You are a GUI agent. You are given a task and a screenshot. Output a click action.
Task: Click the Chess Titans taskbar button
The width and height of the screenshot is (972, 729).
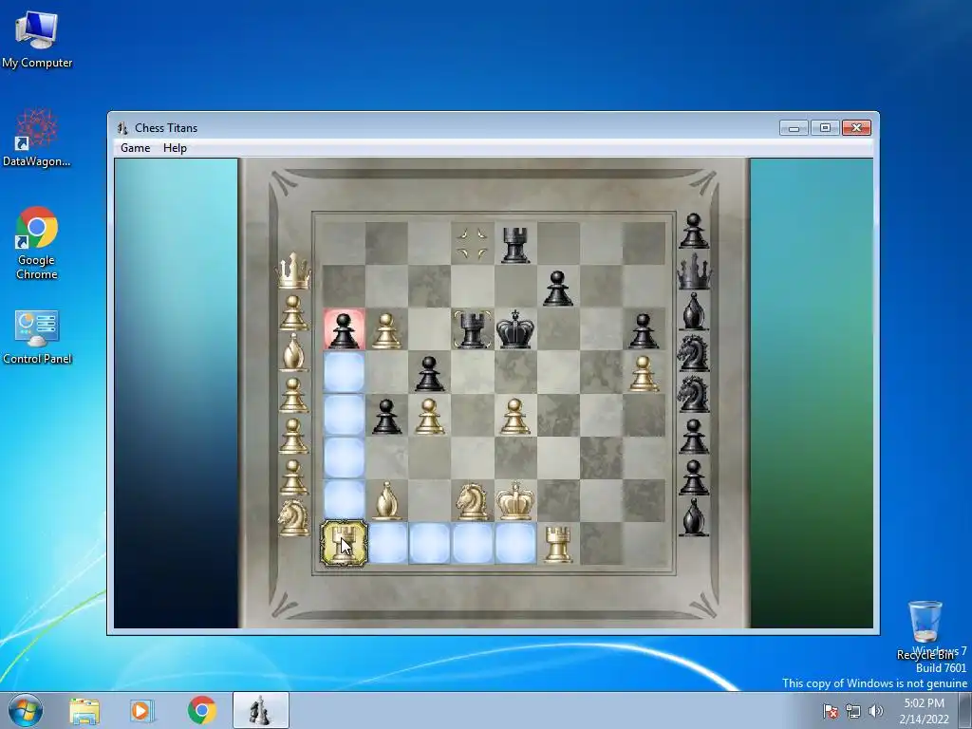[260, 710]
